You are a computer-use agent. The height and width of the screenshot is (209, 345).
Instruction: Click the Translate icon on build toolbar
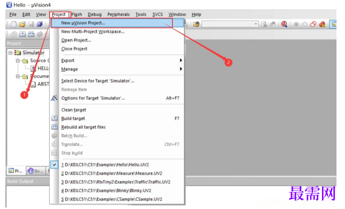pos(14,34)
